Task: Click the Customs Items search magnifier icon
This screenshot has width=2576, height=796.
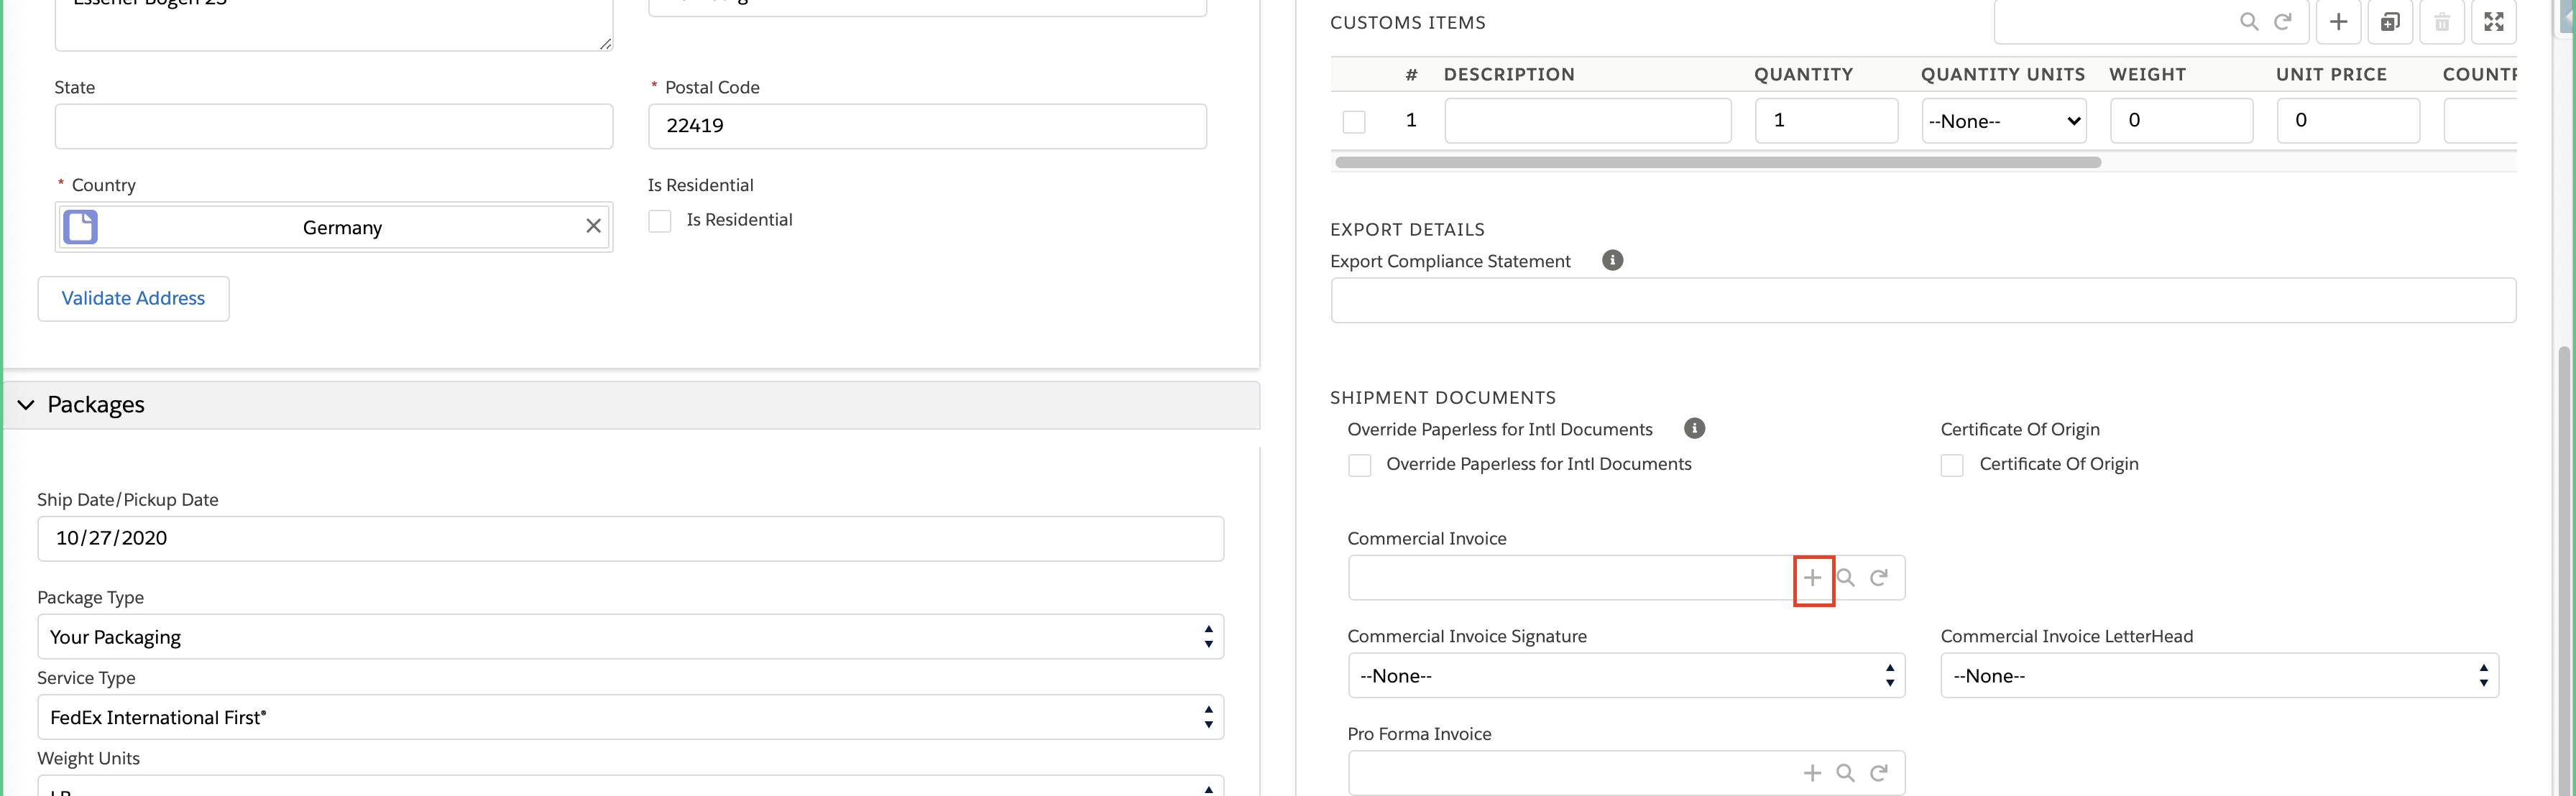Action: tap(2249, 21)
